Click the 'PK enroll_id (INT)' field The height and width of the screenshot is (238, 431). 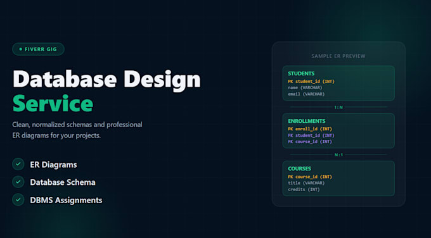pyautogui.click(x=310, y=129)
